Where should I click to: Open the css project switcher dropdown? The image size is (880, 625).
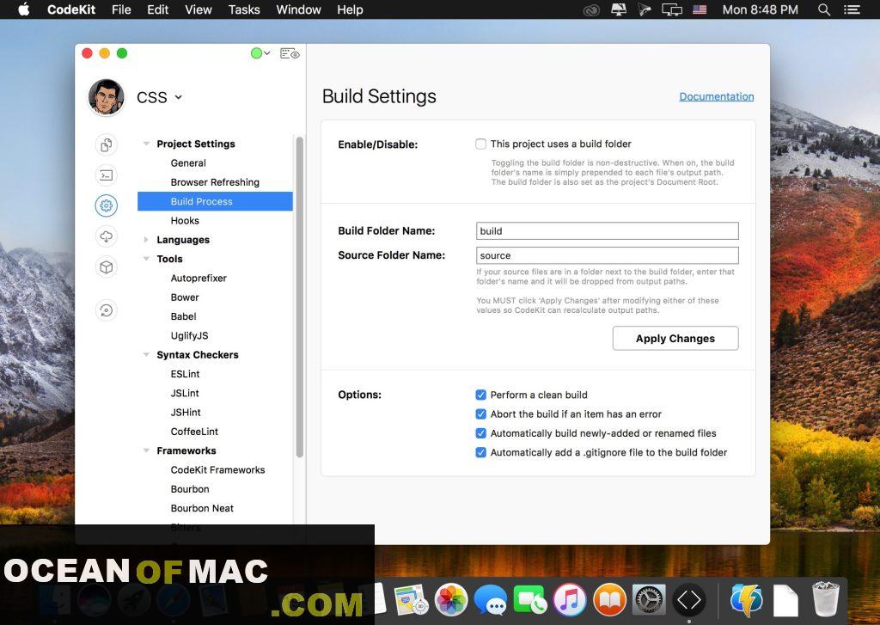coord(159,97)
